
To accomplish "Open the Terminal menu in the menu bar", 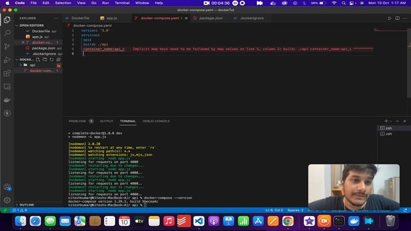I will tap(122, 3).
